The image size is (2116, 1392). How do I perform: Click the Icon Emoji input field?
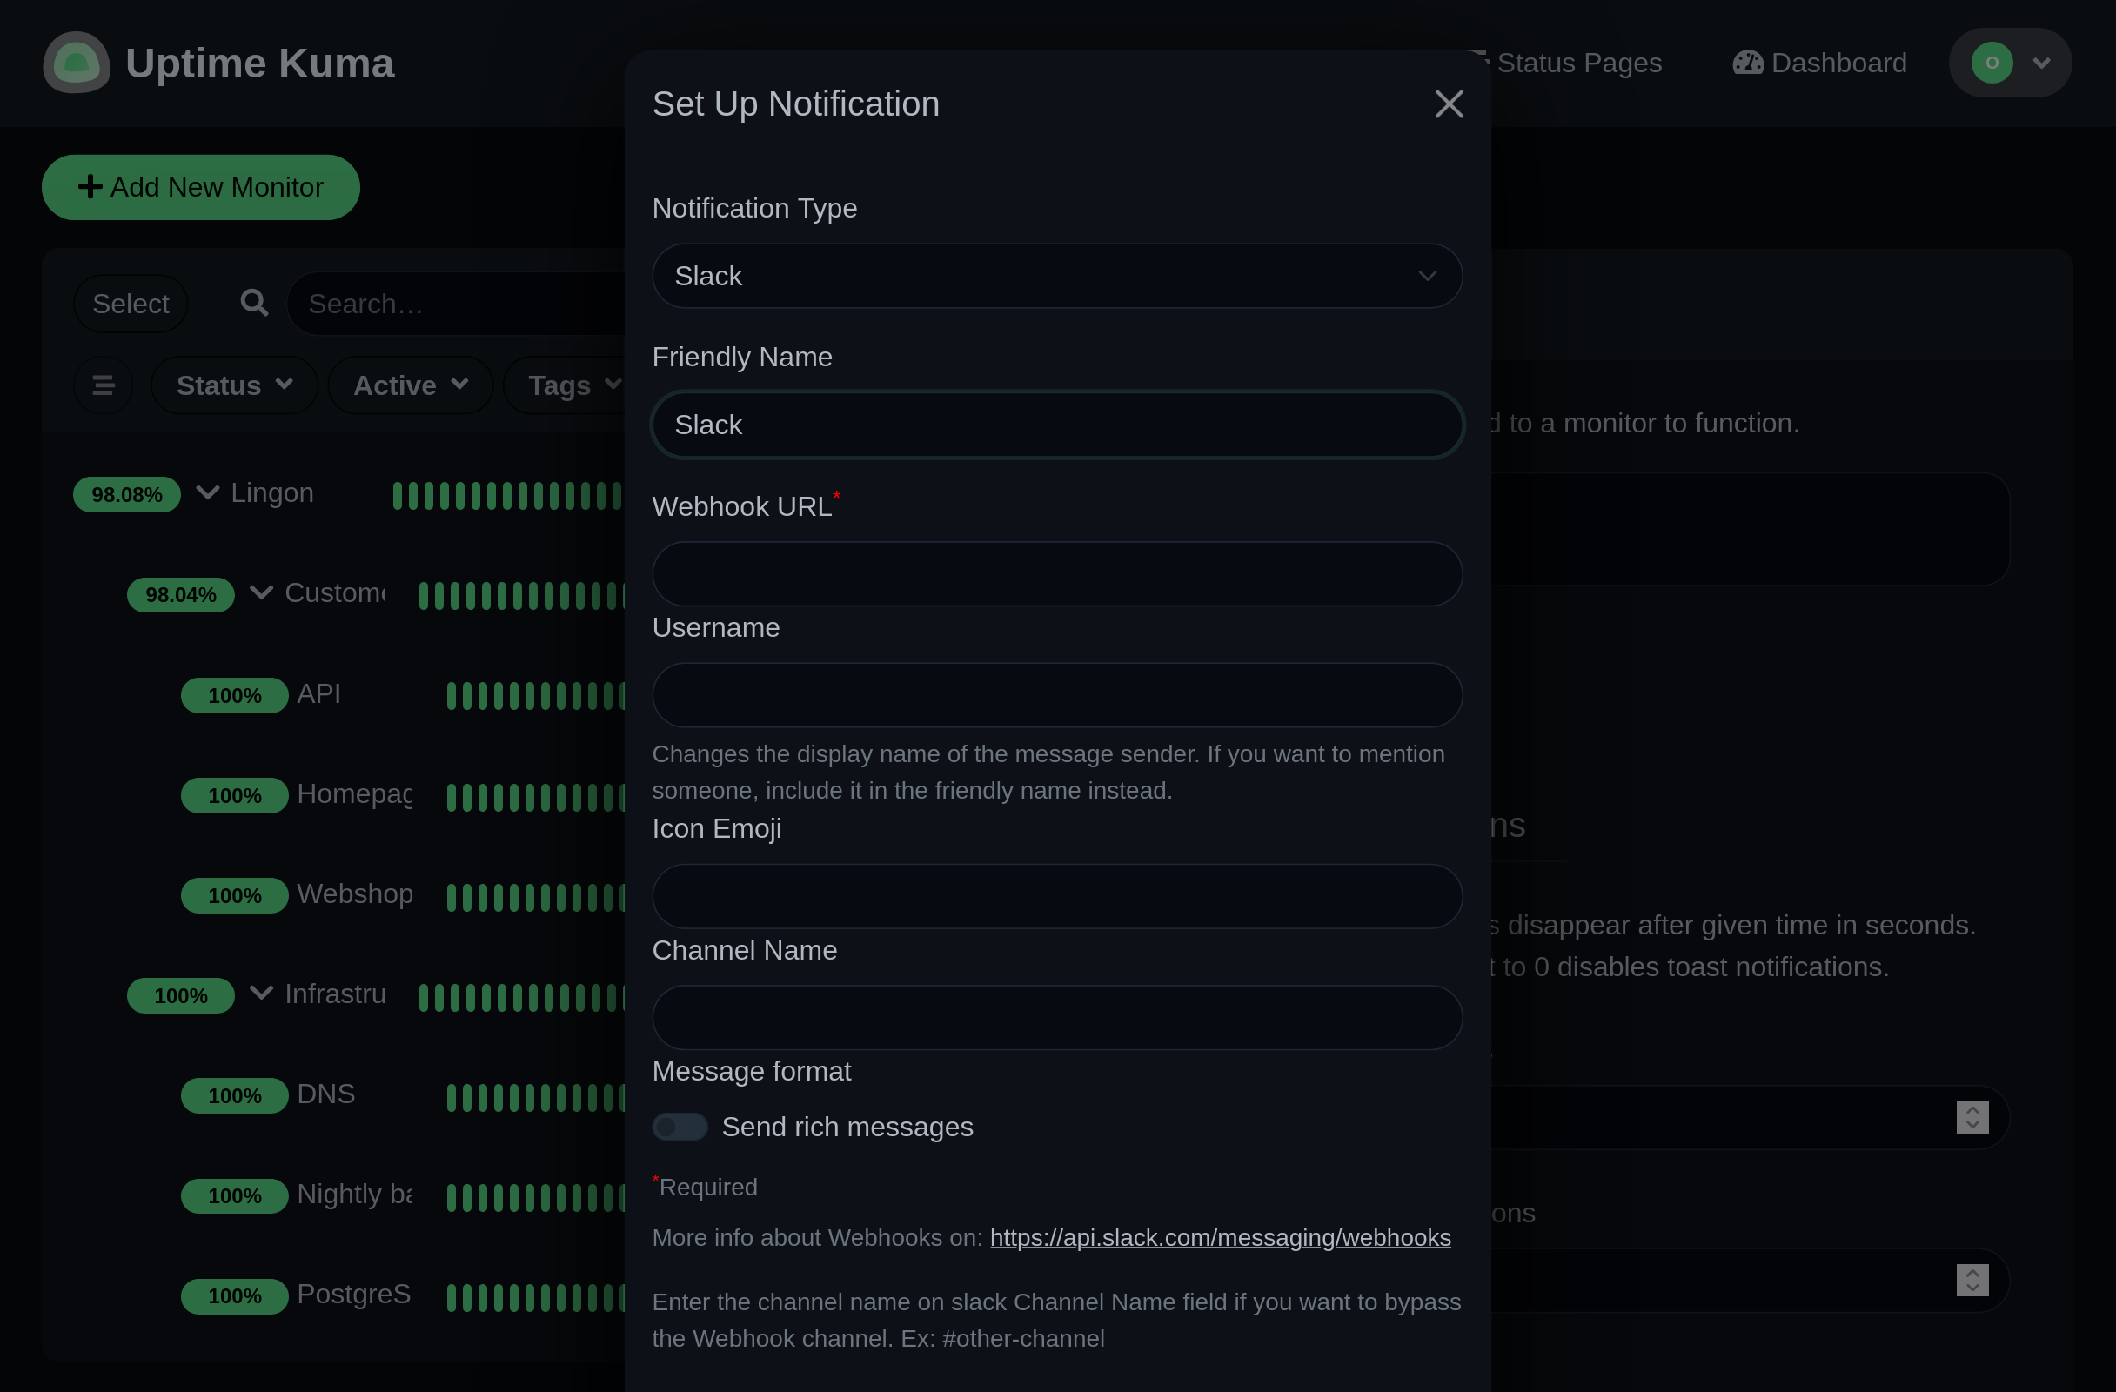[1056, 896]
